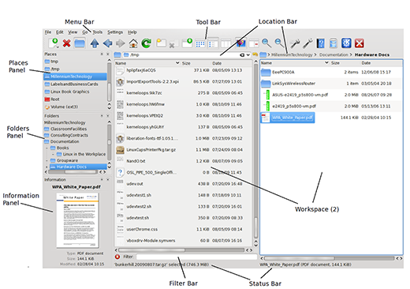Click the Zoom Out magnifier icon
Screen dimensions: 410x289
pos(279,43)
